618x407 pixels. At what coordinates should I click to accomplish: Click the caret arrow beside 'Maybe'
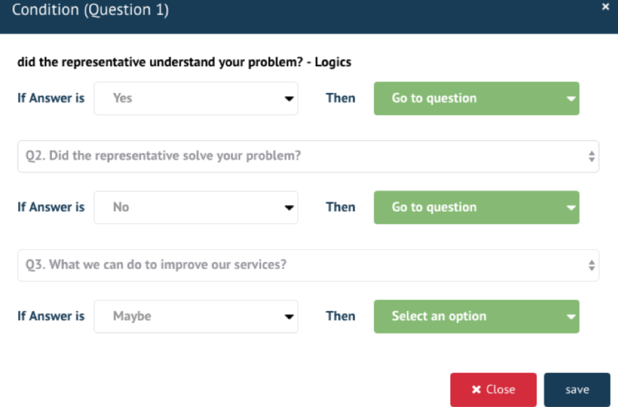[x=289, y=317]
